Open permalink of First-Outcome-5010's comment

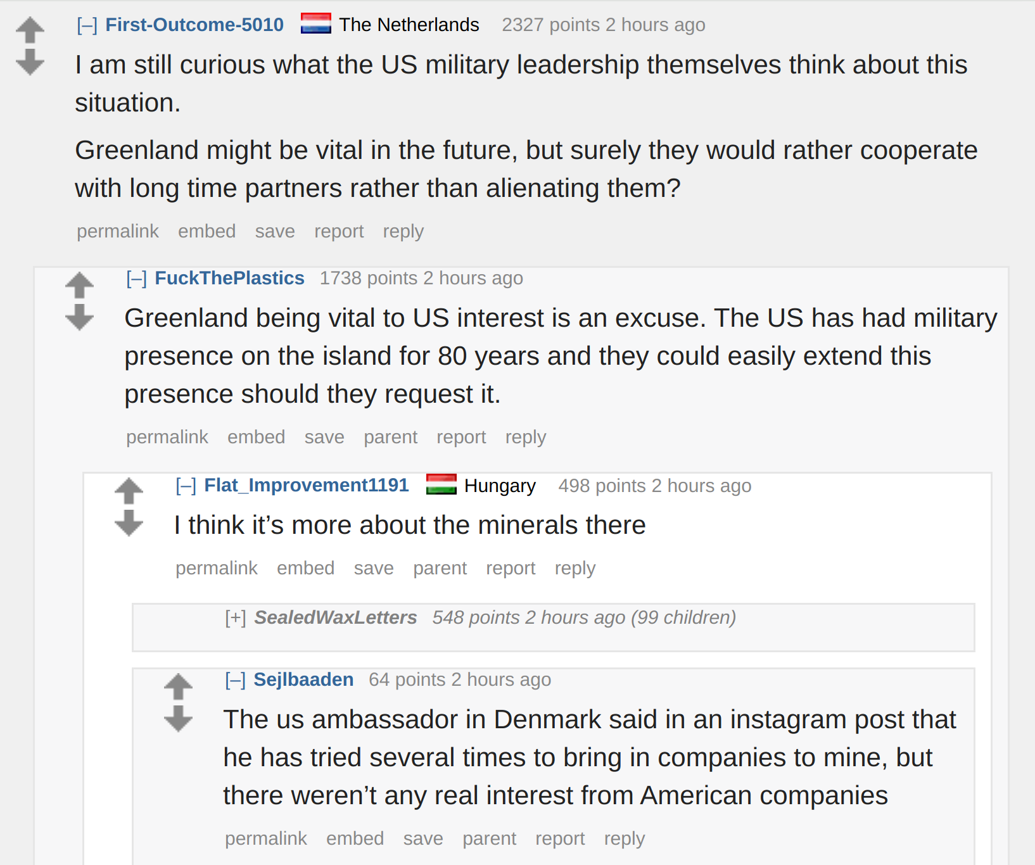point(118,231)
